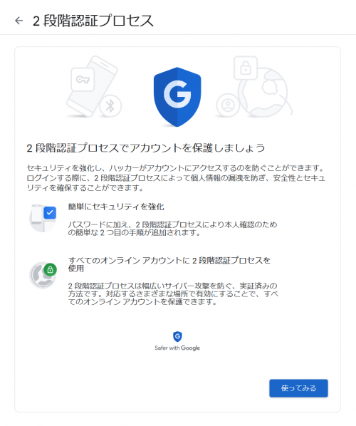The image size is (356, 426).
Task: Click the すべてのオンライン アカウント heading
Action: 169,264
